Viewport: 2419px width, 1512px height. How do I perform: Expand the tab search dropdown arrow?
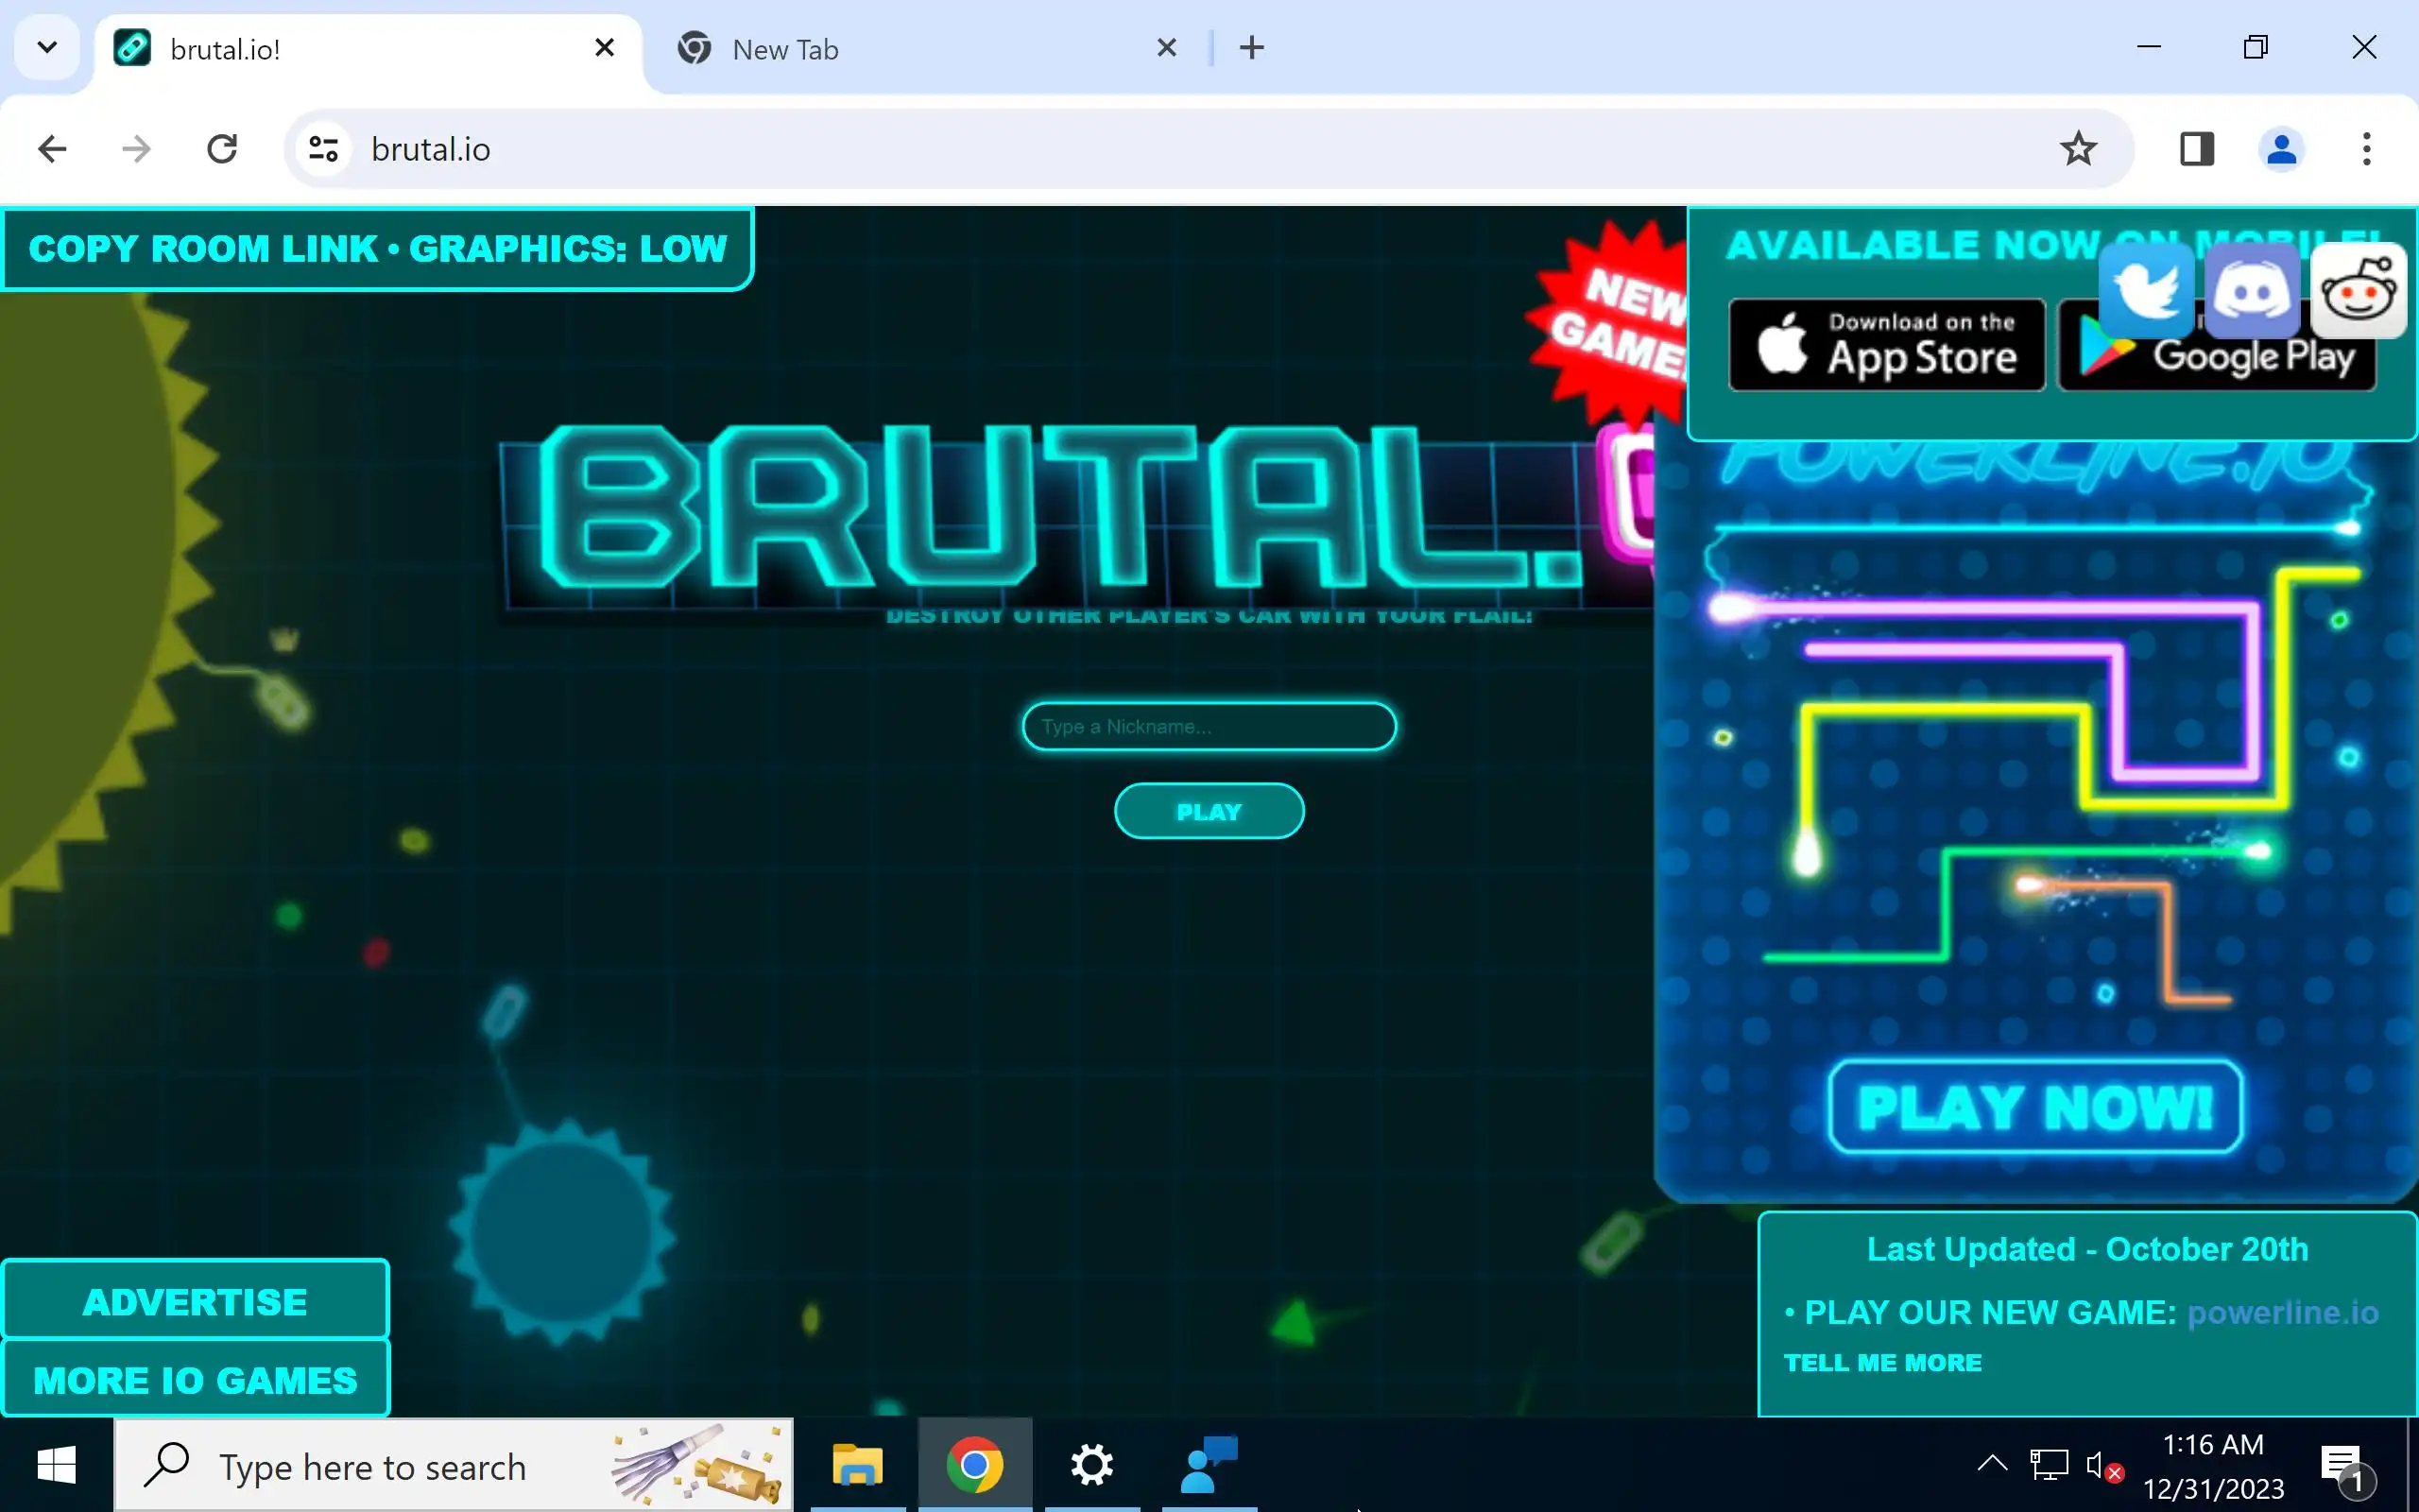(47, 47)
